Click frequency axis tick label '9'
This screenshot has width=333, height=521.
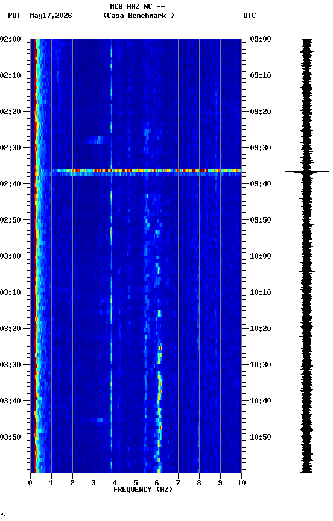(x=220, y=483)
